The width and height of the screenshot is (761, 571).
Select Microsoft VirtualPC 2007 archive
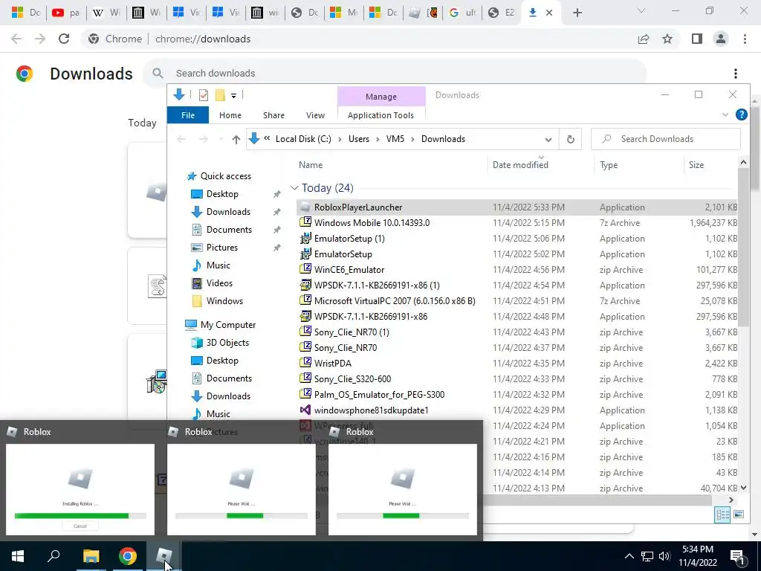point(516,301)
